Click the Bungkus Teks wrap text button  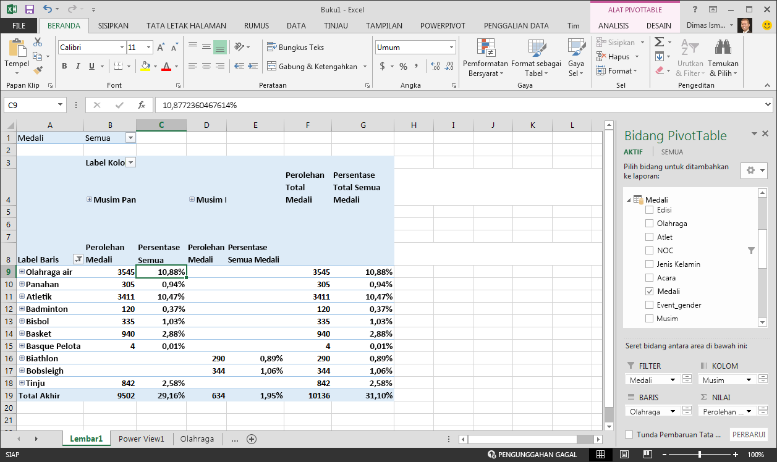tap(295, 47)
